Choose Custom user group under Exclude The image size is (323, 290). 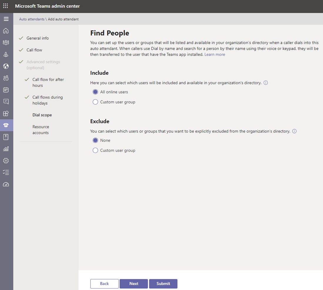point(95,151)
